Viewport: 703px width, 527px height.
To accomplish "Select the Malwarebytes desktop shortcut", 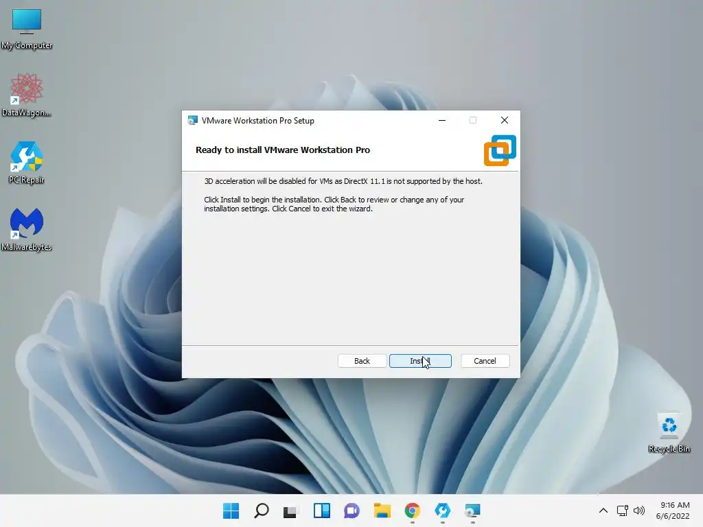I will coord(27,229).
